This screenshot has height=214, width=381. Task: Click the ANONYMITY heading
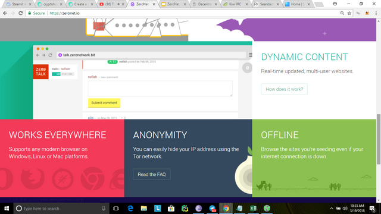[x=160, y=135]
